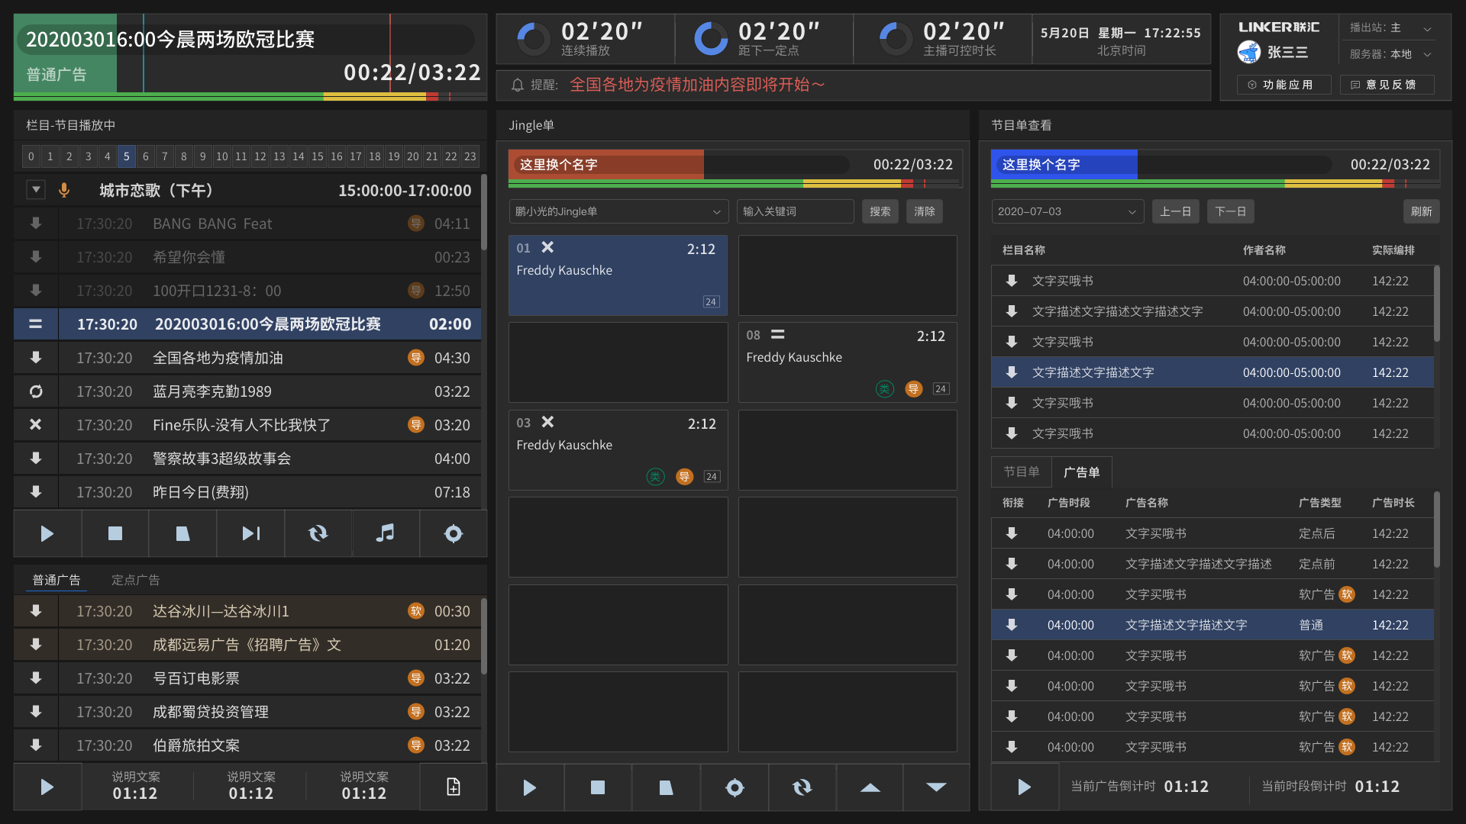
Task: Toggle the loop icon on 蓝月亮李克勤1989
Action: pyautogui.click(x=36, y=391)
